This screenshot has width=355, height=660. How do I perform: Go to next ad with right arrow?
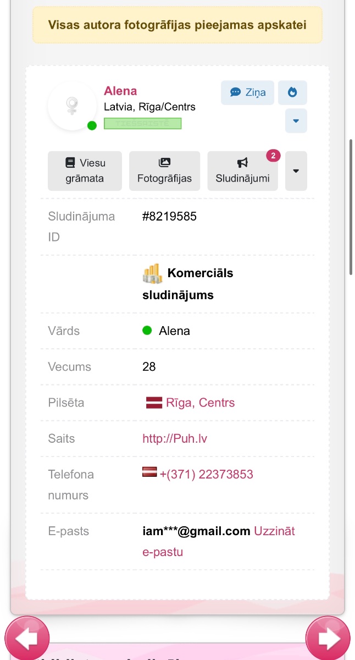[x=328, y=639]
